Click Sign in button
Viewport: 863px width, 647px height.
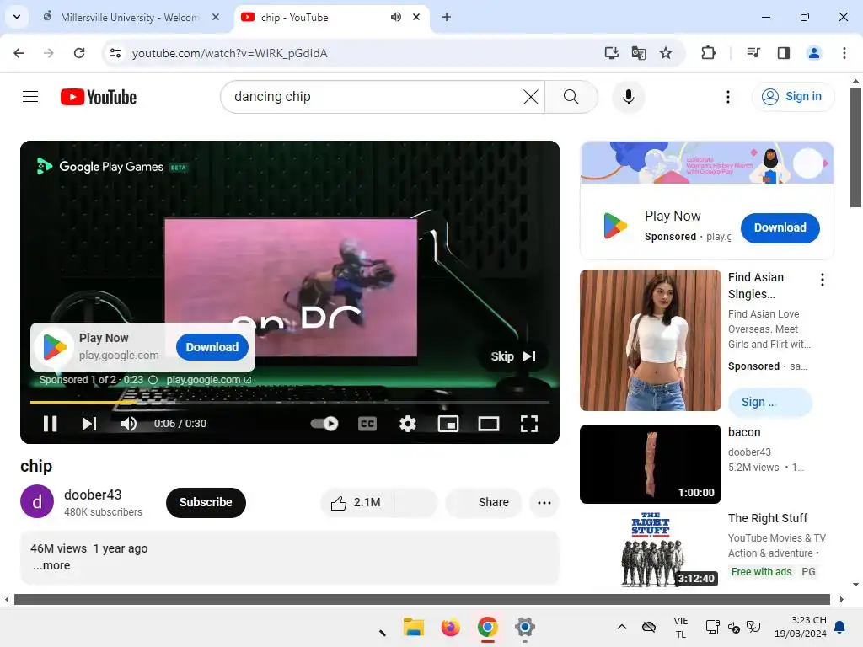(793, 96)
